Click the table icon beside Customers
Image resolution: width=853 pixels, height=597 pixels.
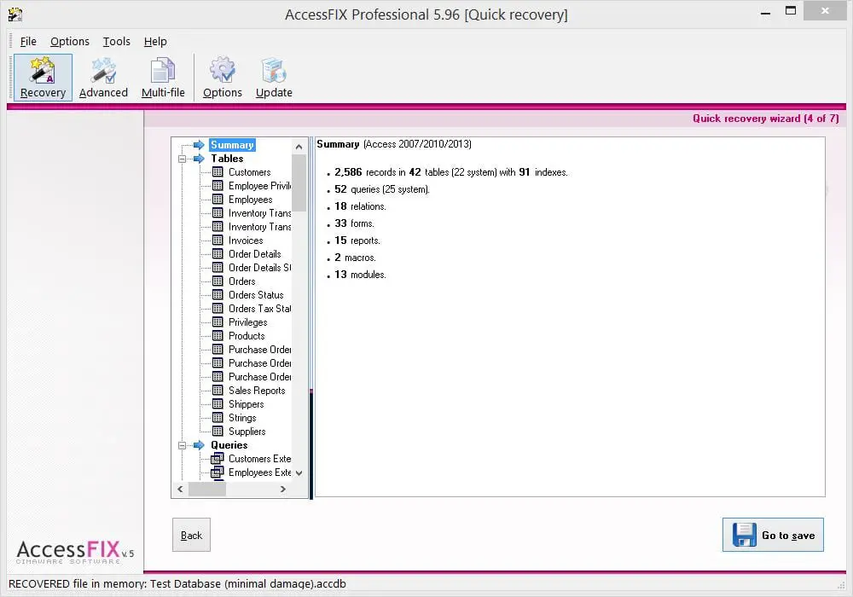tap(218, 171)
